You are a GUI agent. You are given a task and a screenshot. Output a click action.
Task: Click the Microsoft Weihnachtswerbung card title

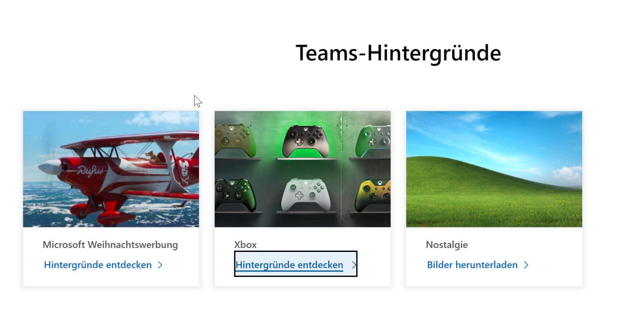coord(110,244)
